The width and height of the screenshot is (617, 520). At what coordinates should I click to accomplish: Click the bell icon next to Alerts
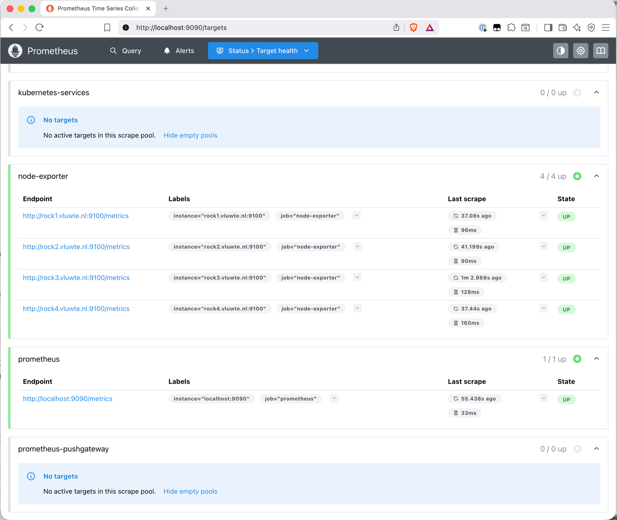pyautogui.click(x=167, y=51)
